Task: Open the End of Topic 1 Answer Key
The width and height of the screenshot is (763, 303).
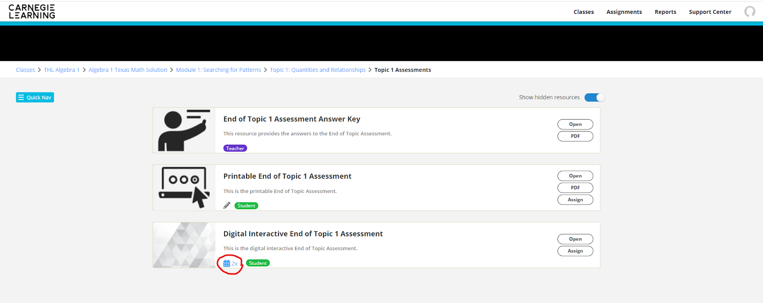Action: (575, 124)
